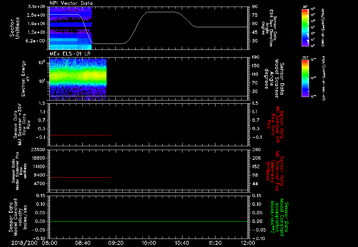Click the NPI sector spectrogram data
The width and height of the screenshot is (358, 247).
pos(71,28)
